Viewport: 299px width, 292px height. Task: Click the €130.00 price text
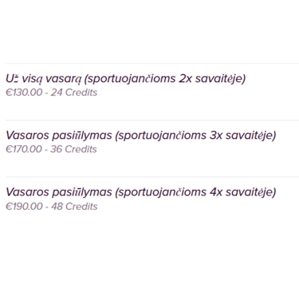(24, 93)
